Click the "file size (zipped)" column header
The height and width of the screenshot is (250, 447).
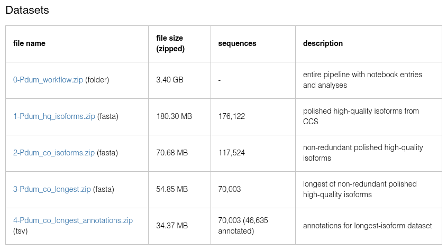click(170, 43)
